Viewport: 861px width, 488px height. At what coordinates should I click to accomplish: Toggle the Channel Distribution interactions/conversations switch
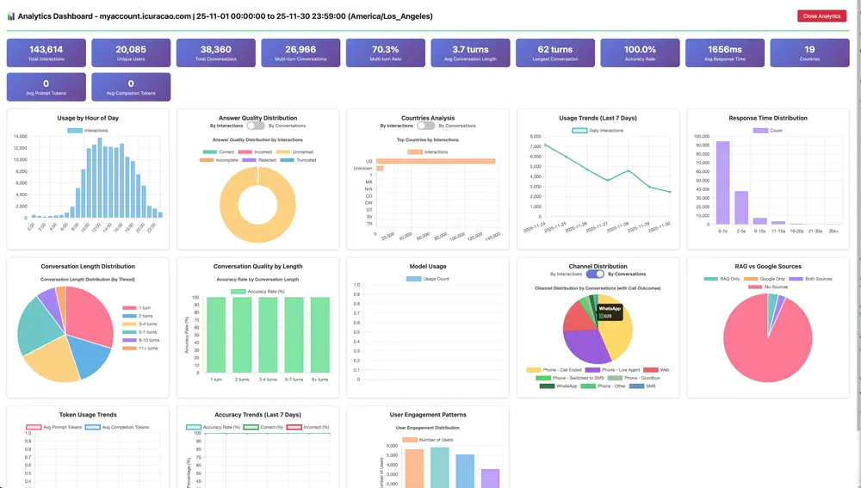pyautogui.click(x=595, y=274)
